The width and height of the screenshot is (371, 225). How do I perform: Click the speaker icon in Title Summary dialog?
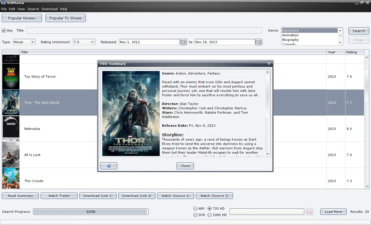tap(109, 166)
